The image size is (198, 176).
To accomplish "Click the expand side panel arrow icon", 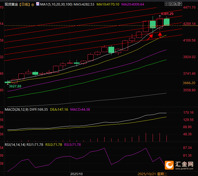I will (180, 4).
